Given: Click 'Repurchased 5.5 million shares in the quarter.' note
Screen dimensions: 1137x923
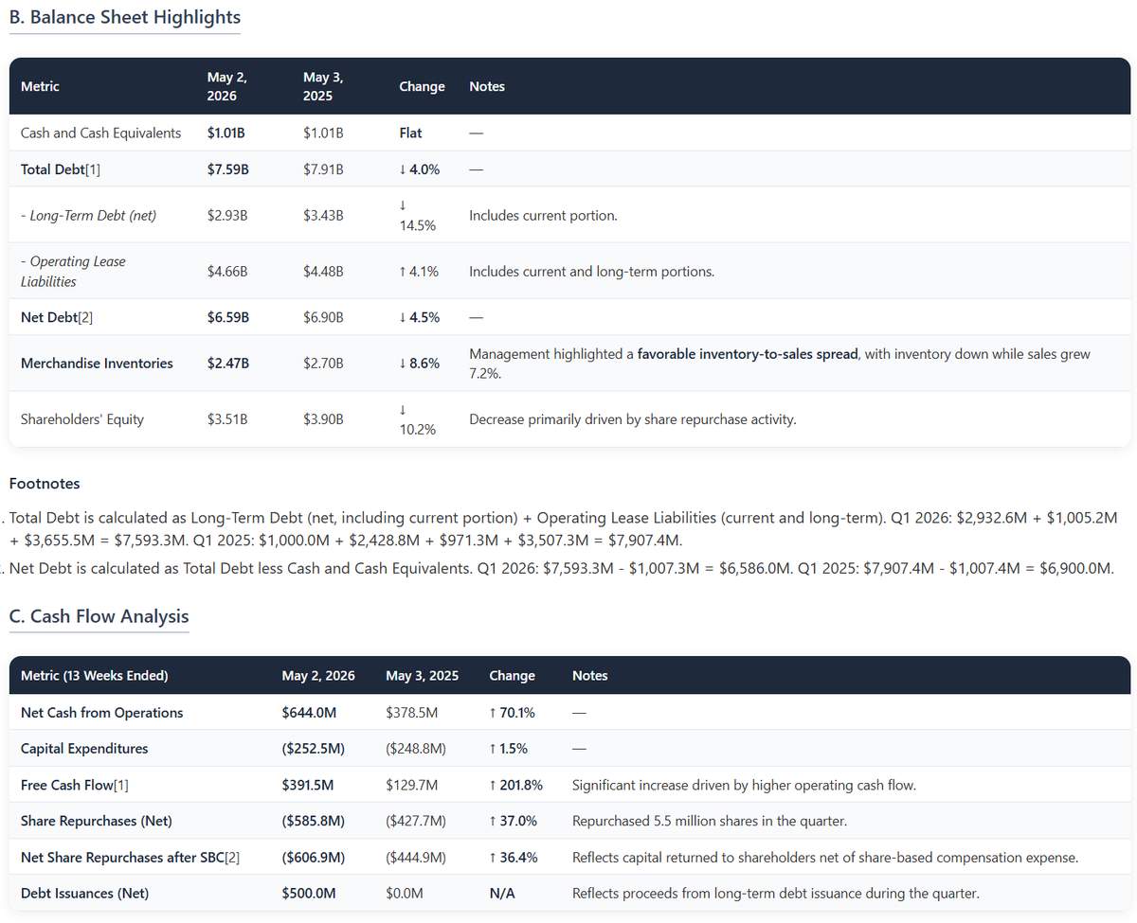Looking at the screenshot, I should coord(708,821).
